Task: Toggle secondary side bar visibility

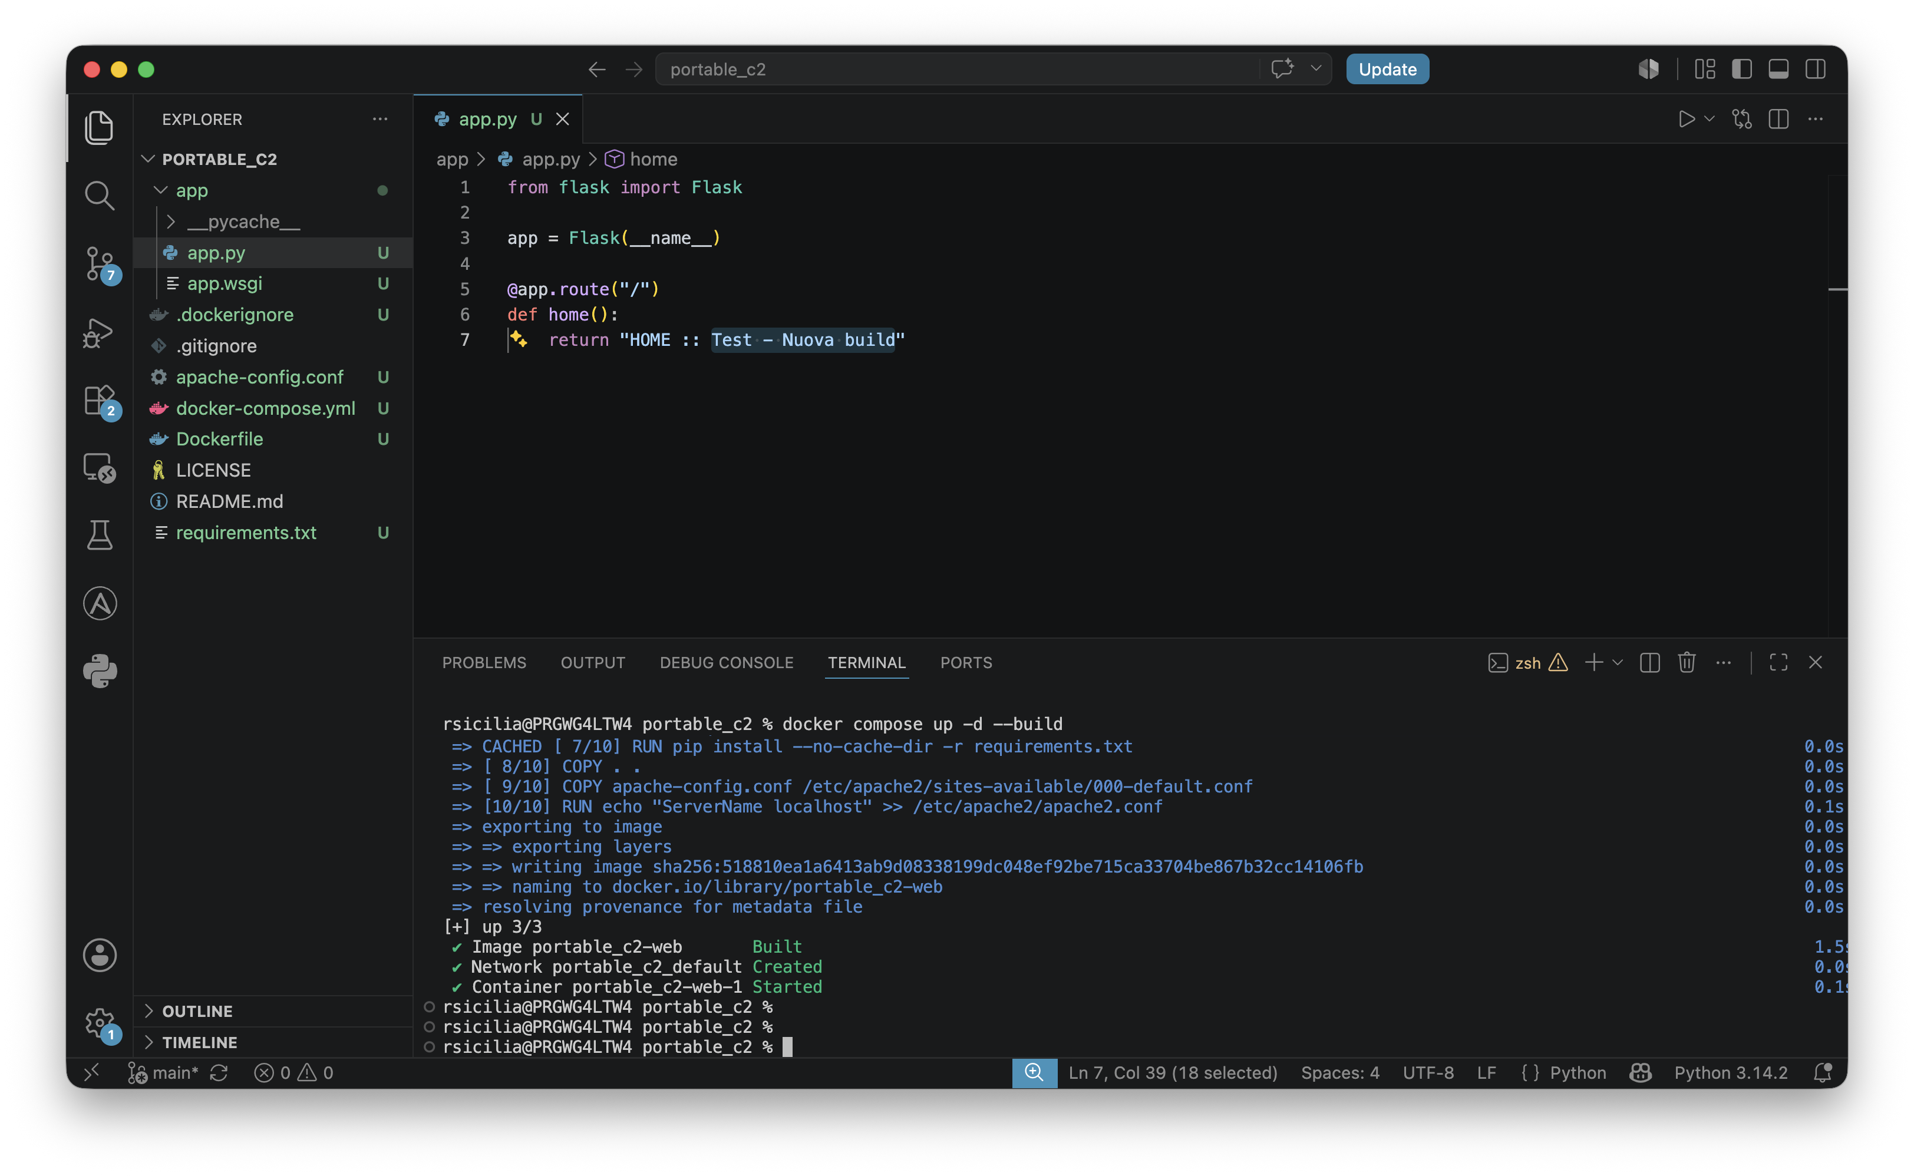Action: pyautogui.click(x=1815, y=69)
